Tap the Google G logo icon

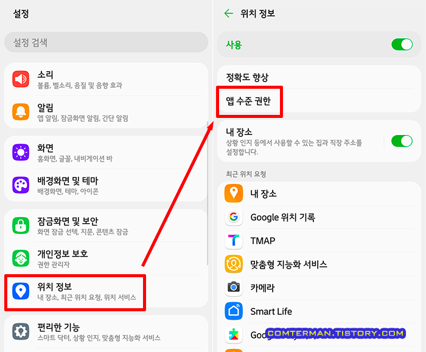(234, 217)
